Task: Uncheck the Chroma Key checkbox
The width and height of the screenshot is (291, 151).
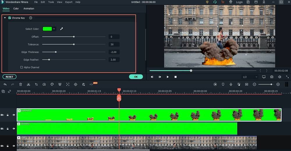Action: tap(10, 18)
